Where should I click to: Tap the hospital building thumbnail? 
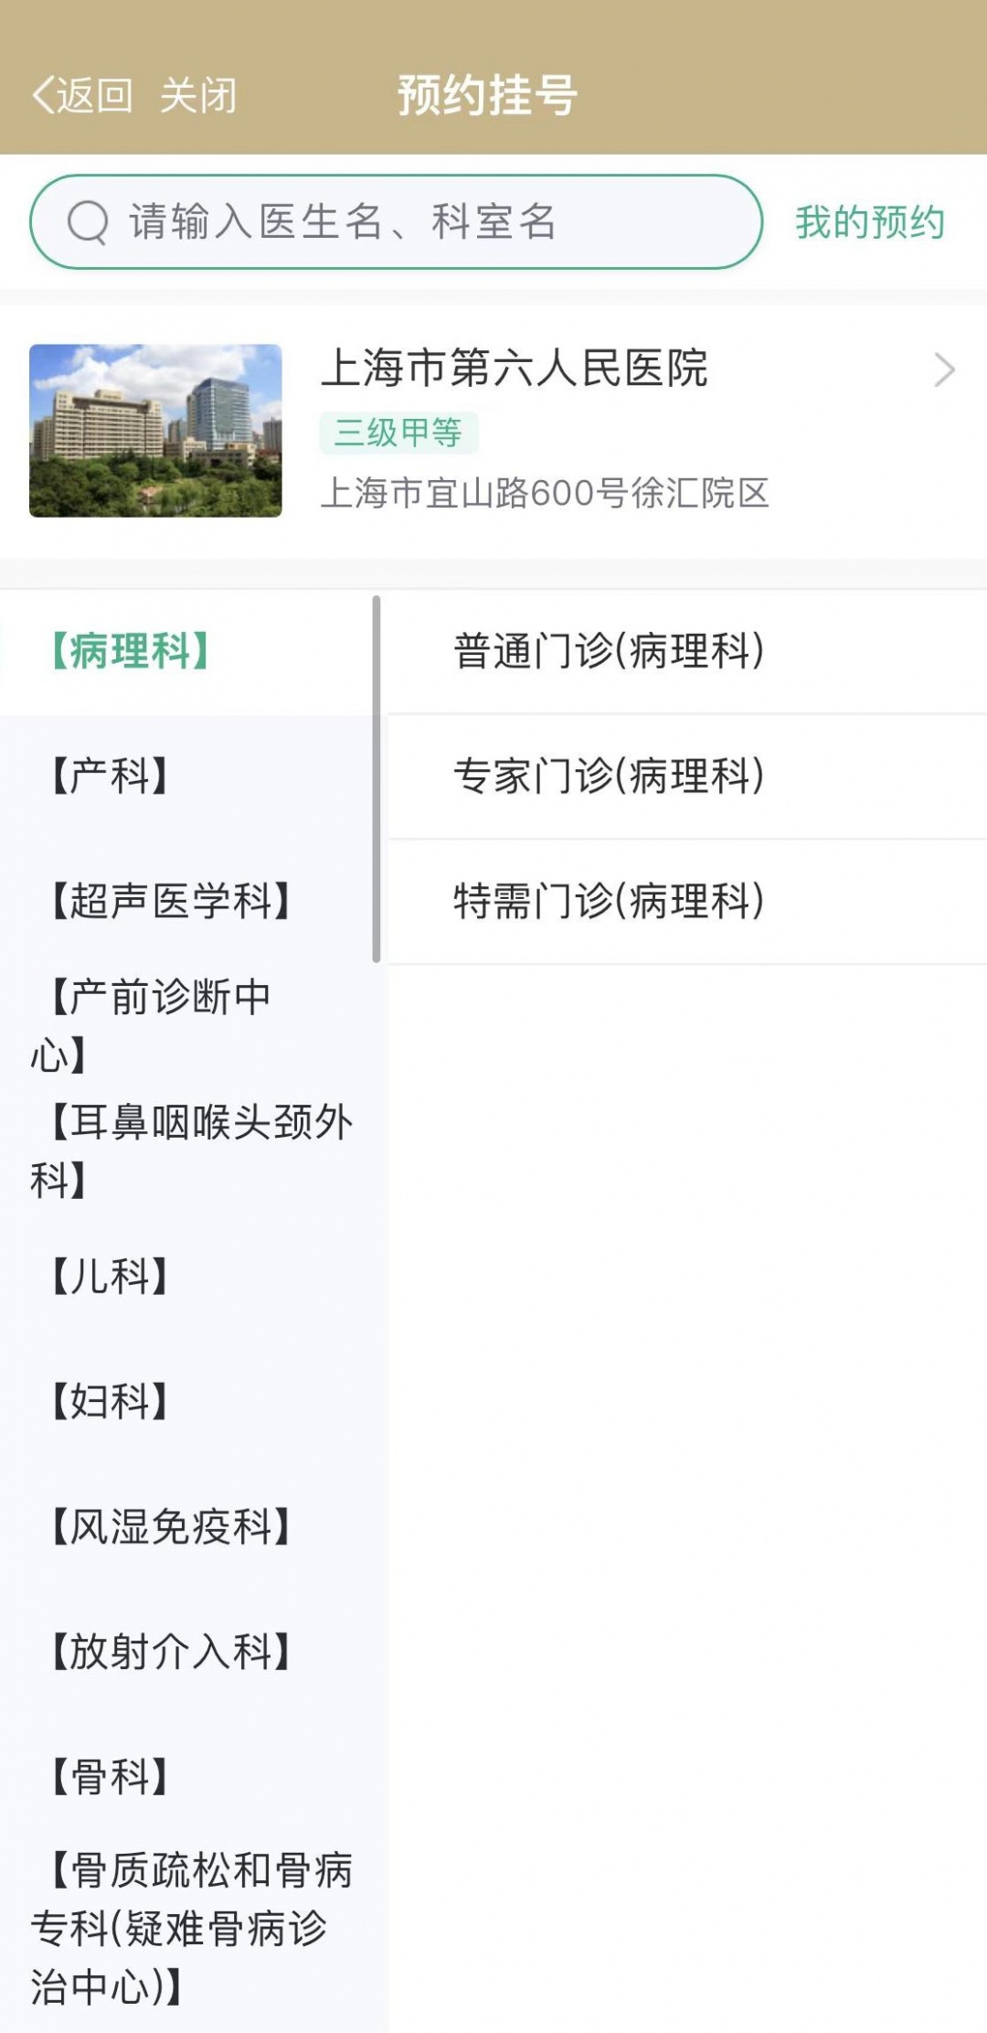coord(155,431)
